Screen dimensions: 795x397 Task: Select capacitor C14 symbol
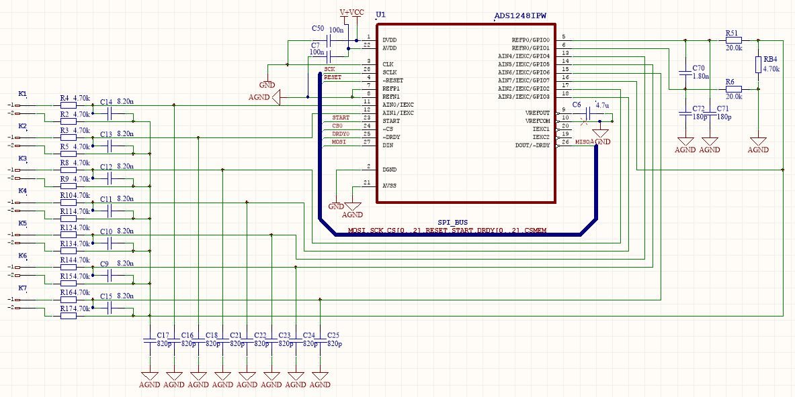[x=109, y=113]
